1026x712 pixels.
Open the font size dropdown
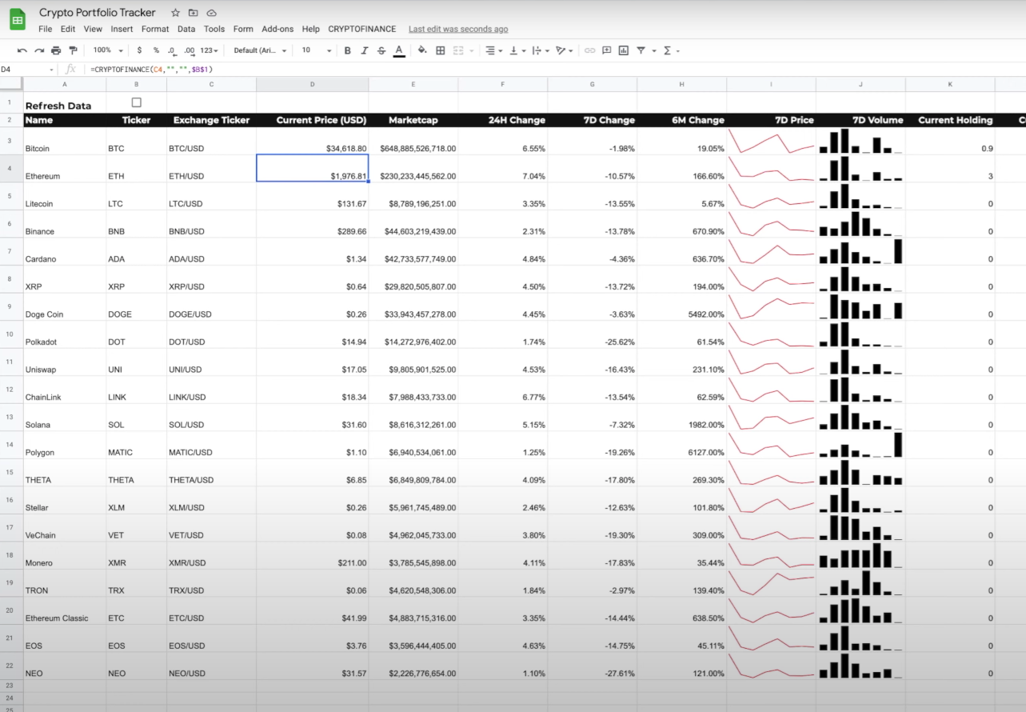point(316,50)
